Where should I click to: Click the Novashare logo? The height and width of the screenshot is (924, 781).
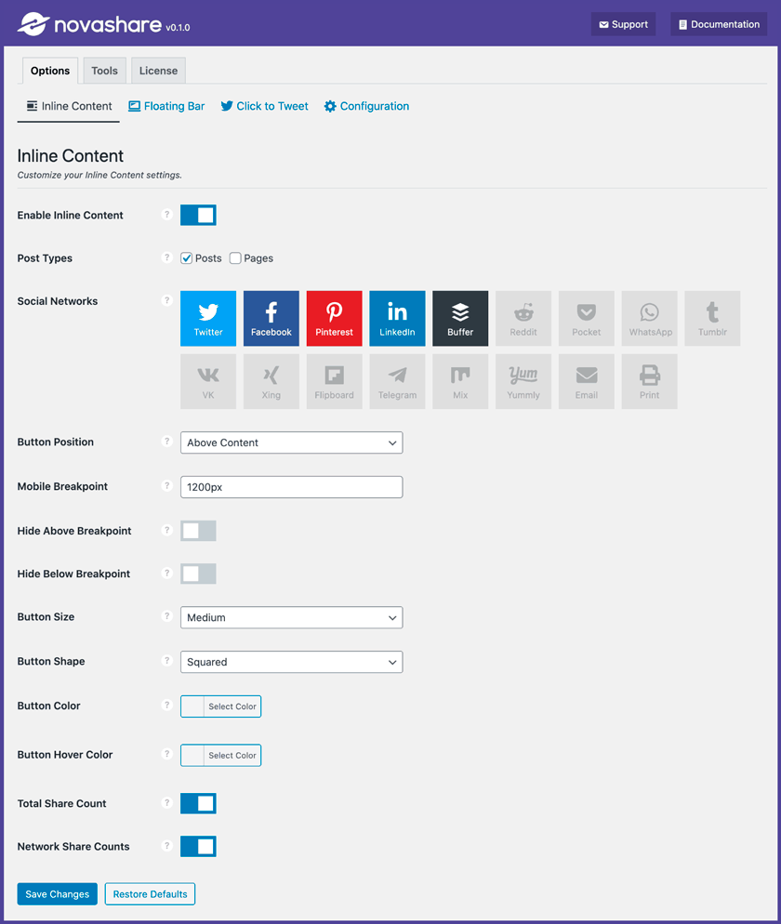pos(89,24)
